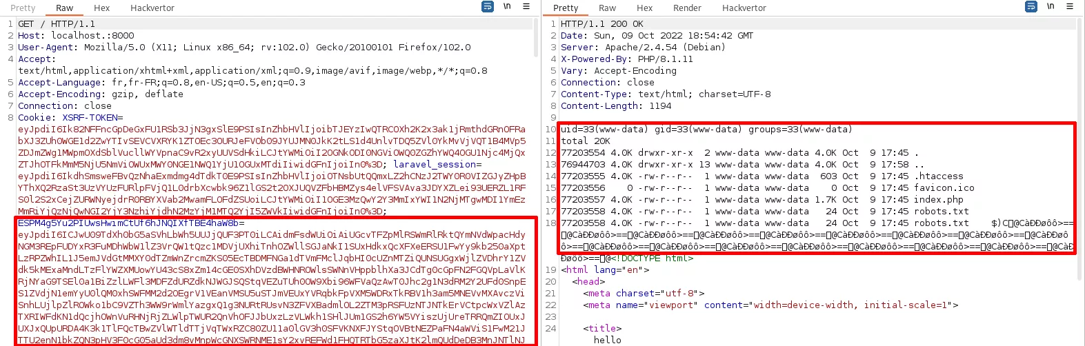1085x346 pixels.
Task: Click the 'uid=33(www-data)' output line
Action: (706, 130)
